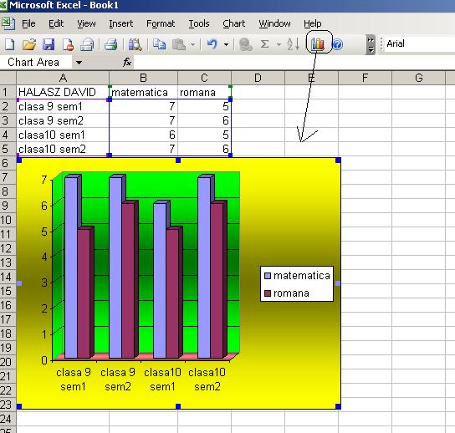Open the Chart menu
Image resolution: width=455 pixels, height=433 pixels.
pos(234,23)
